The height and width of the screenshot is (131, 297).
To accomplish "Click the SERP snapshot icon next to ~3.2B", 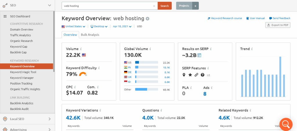I will 199,56.
